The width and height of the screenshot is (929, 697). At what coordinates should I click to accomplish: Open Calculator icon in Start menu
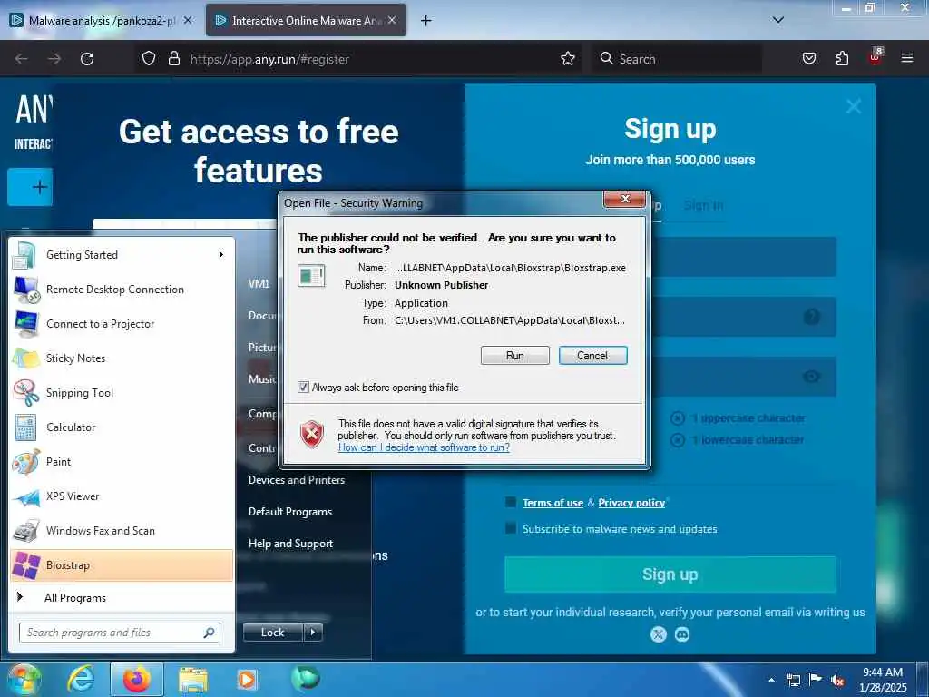coord(25,427)
